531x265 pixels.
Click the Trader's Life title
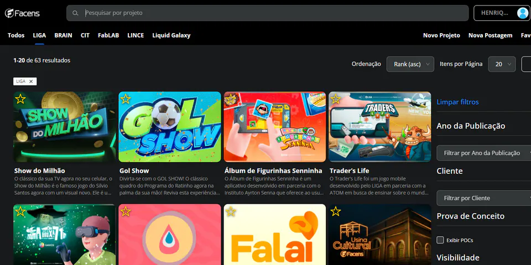[349, 171]
